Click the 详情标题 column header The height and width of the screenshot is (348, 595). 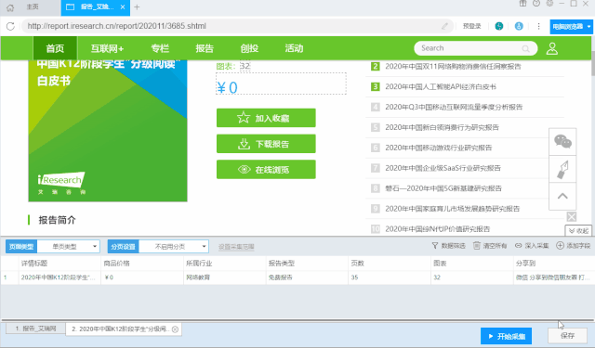(59, 264)
